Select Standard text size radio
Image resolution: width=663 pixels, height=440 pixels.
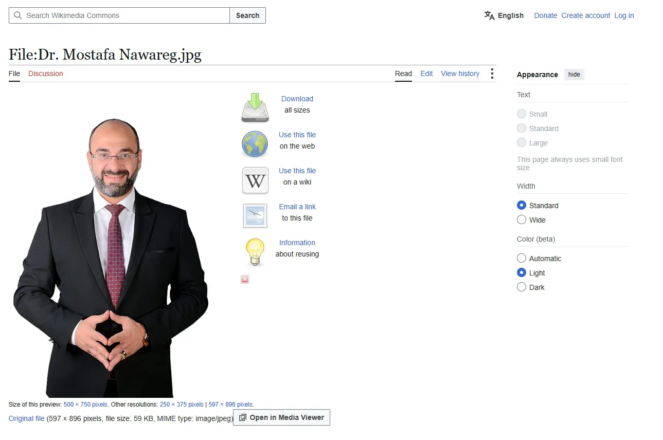click(522, 129)
